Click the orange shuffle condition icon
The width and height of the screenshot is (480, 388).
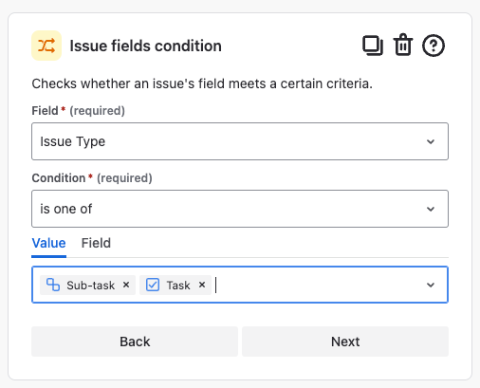pyautogui.click(x=46, y=46)
